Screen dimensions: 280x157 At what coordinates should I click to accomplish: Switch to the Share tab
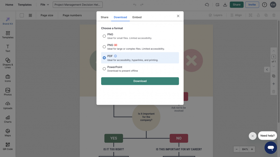pos(104,17)
